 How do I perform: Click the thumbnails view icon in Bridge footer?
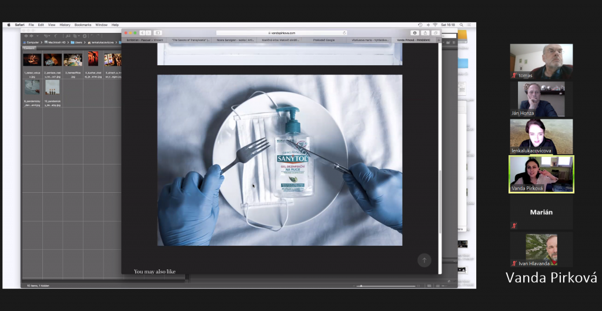pyautogui.click(x=436, y=286)
